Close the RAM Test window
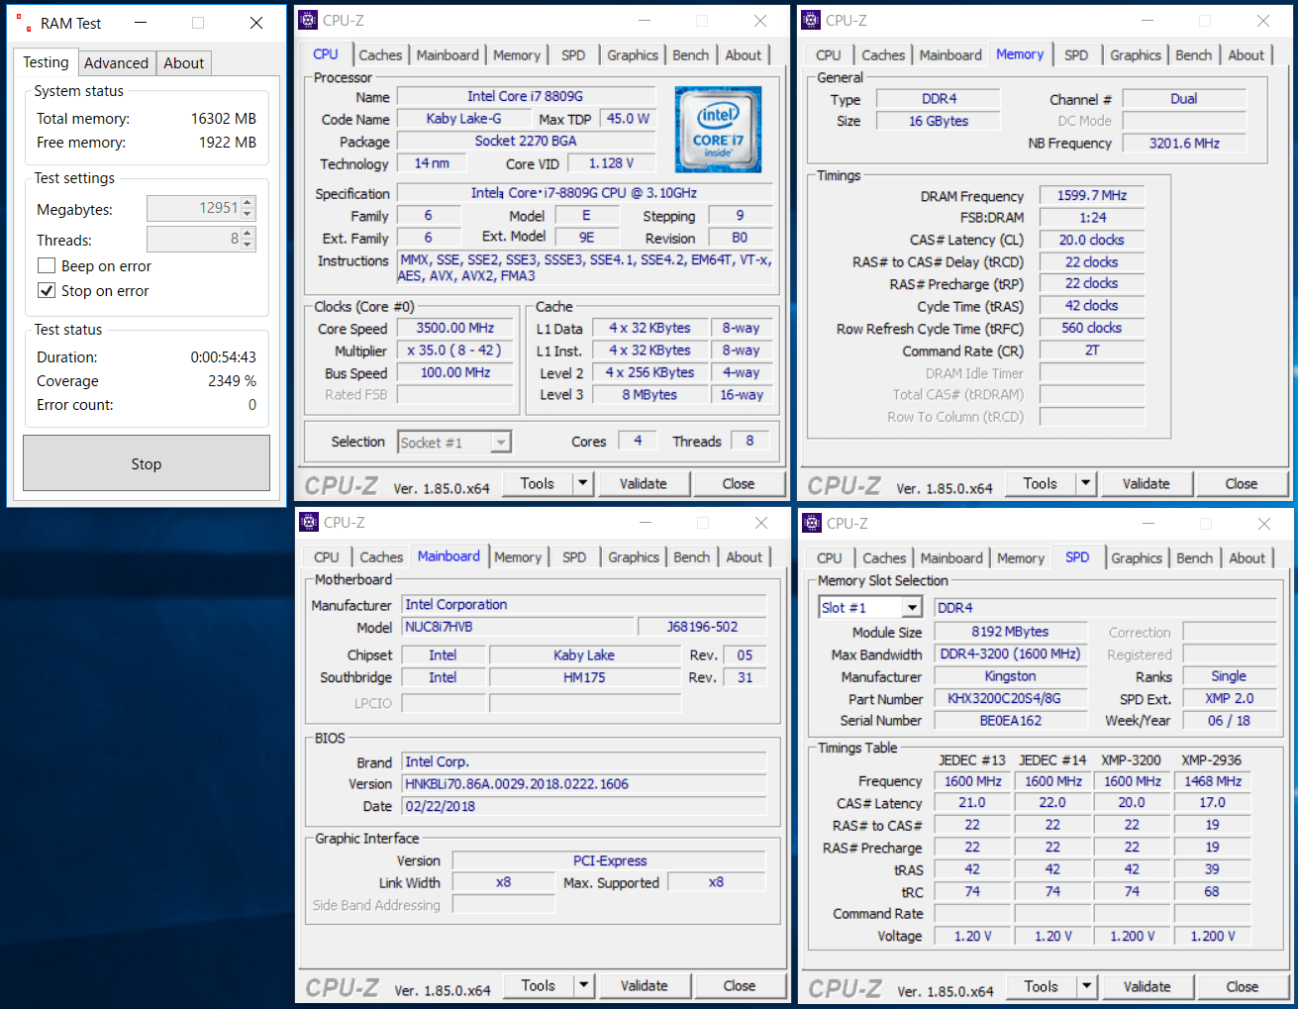1298x1009 pixels. (x=256, y=23)
